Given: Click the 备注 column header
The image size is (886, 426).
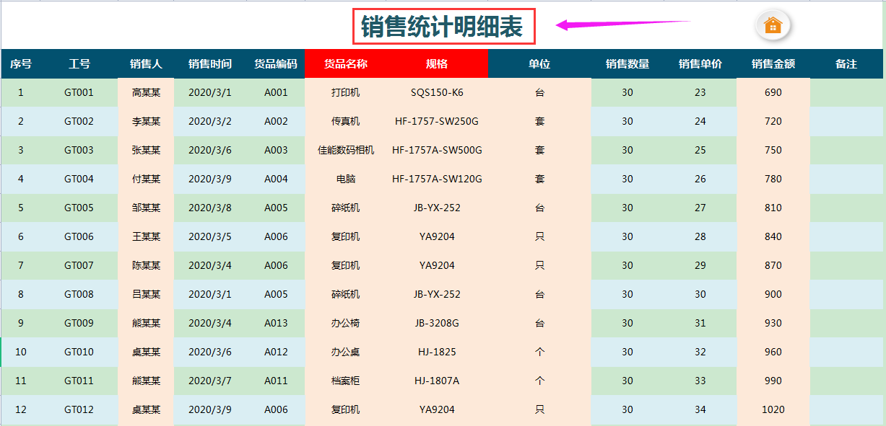Looking at the screenshot, I should pyautogui.click(x=846, y=63).
